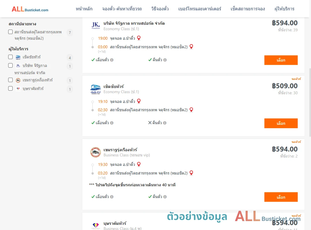Show เลื่อนตั๋ว info for เขมราฐรุ่งเรืองทัวร์ trip
Screen dimensions: 311x230
pos(112,197)
